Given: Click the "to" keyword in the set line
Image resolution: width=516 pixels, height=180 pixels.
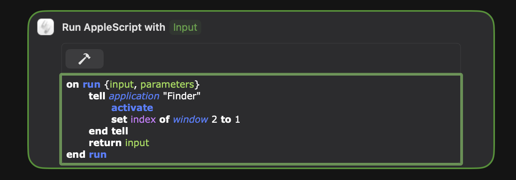Looking at the screenshot, I should pyautogui.click(x=226, y=119).
